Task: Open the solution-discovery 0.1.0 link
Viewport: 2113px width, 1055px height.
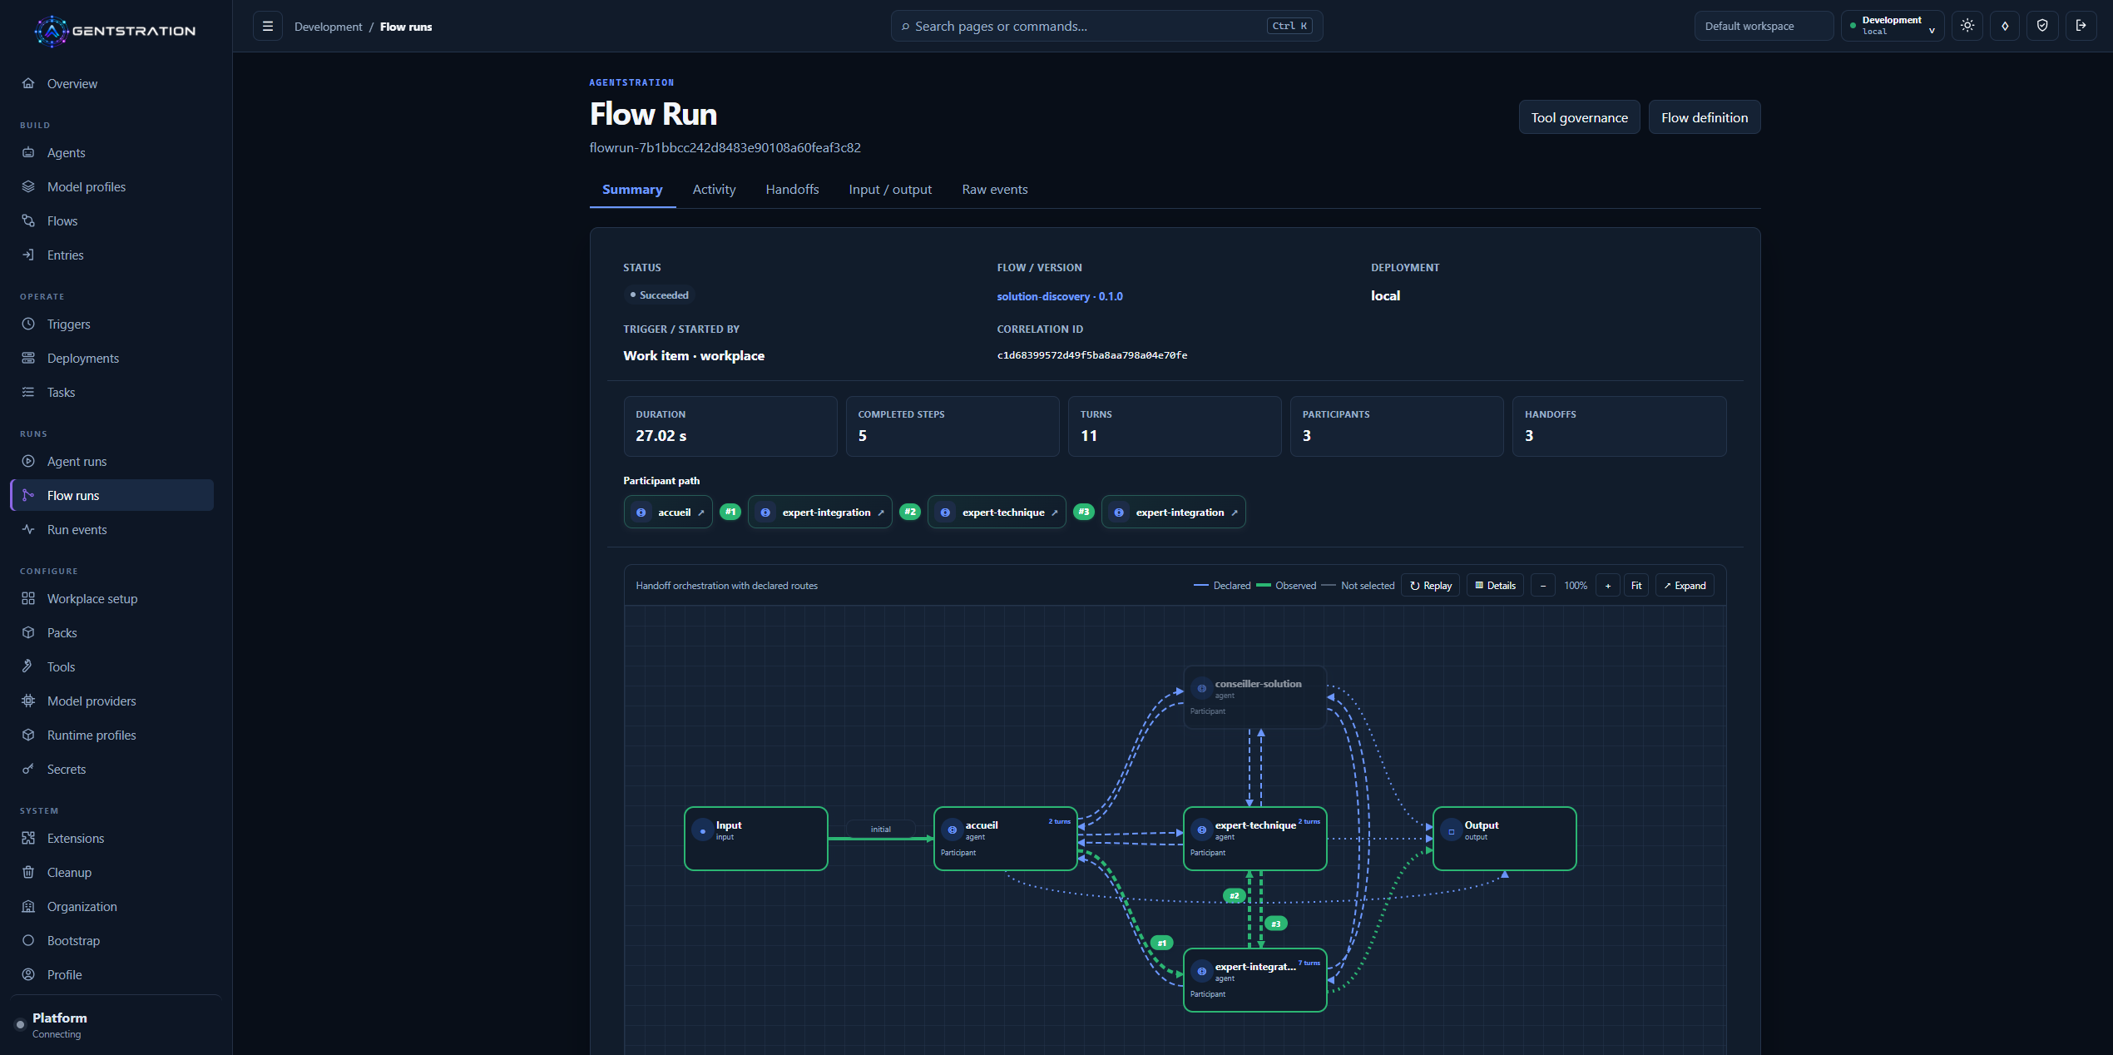Action: coord(1060,296)
